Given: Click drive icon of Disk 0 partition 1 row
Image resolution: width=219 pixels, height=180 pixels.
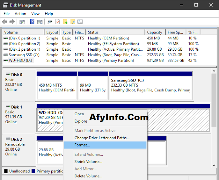Looking at the screenshot, I should (5, 38).
